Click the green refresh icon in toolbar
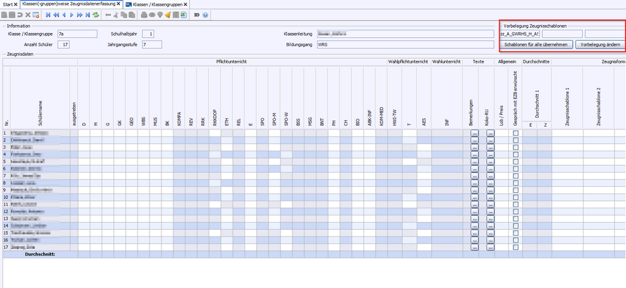Viewport: 626px width, 288px height. pyautogui.click(x=97, y=14)
